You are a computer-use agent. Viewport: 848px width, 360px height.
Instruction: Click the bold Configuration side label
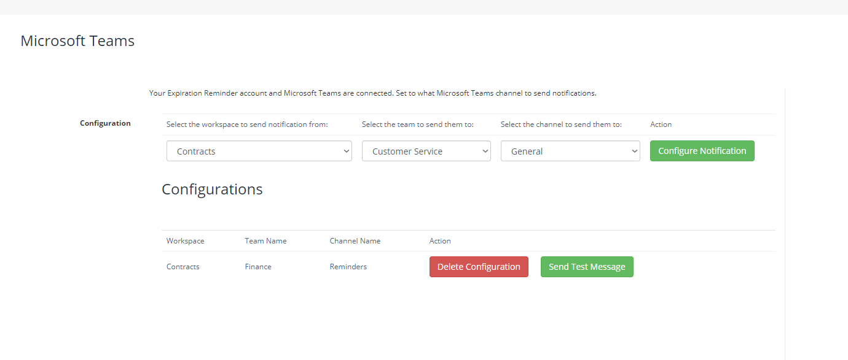105,123
